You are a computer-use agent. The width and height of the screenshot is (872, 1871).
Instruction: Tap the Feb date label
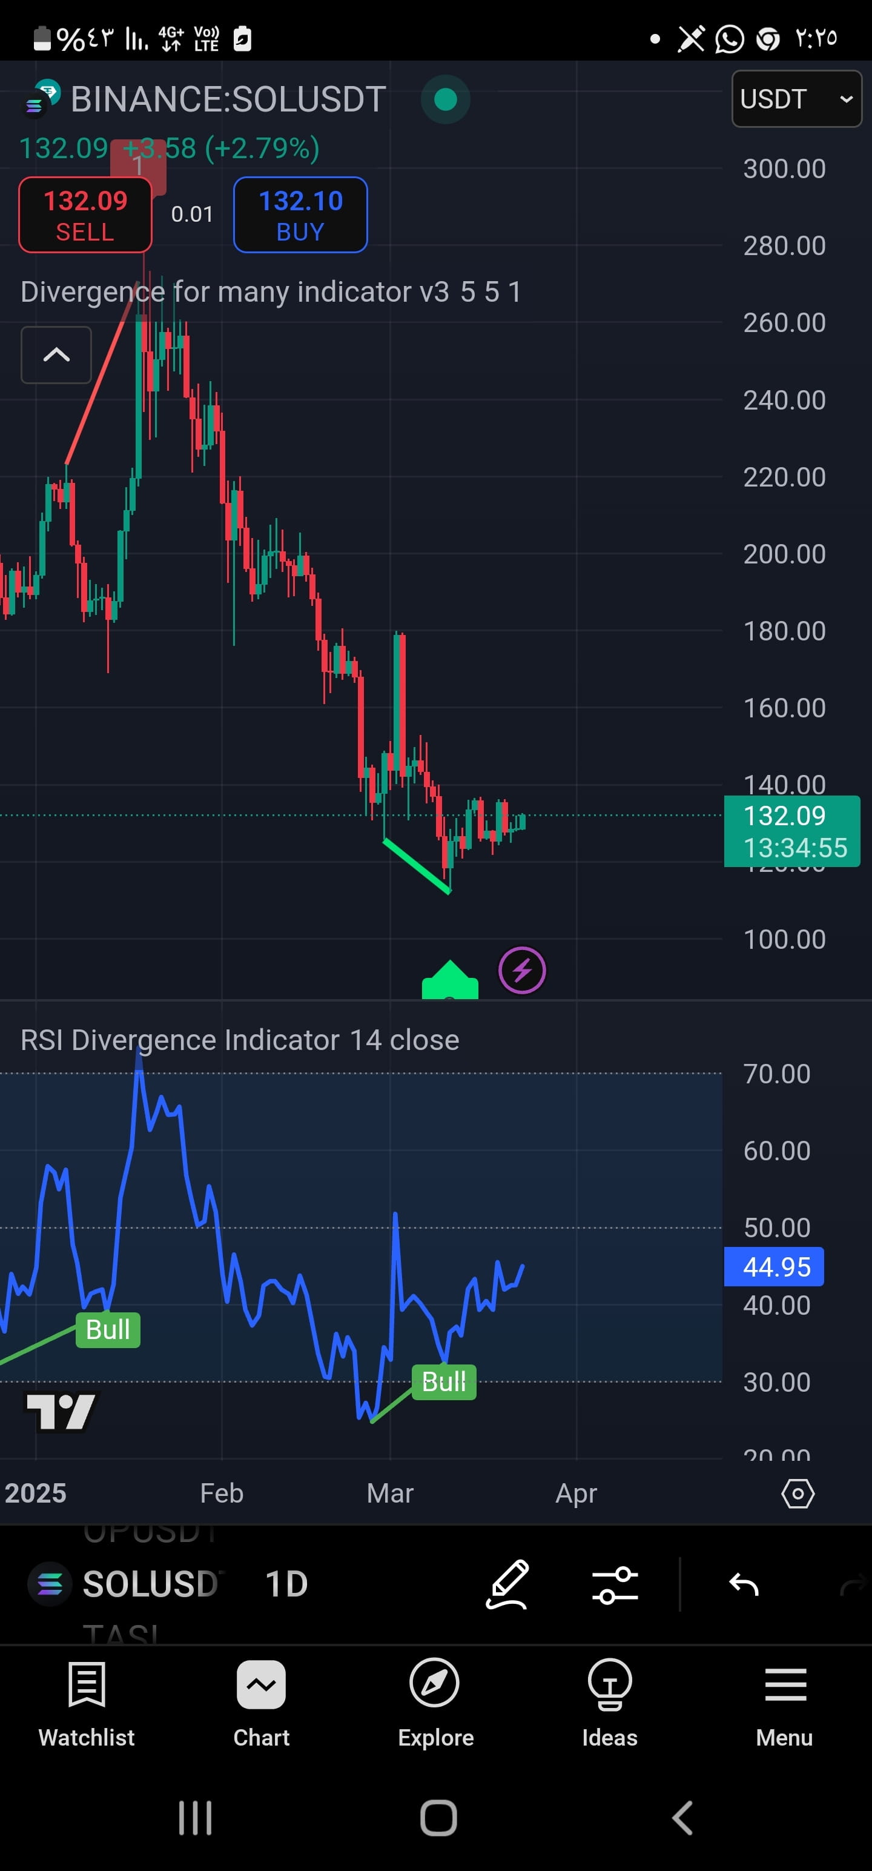coord(222,1494)
